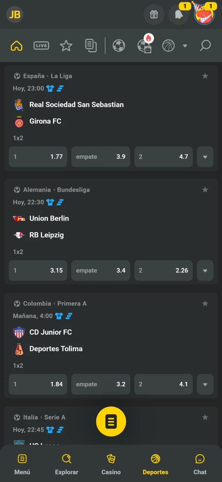Open the sports dropdown arrow next to basketball
The width and height of the screenshot is (222, 482).
coord(185,46)
